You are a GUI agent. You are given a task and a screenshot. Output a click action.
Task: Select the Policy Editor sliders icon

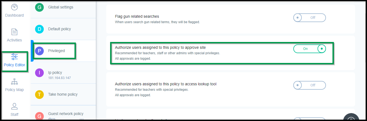coord(14,57)
